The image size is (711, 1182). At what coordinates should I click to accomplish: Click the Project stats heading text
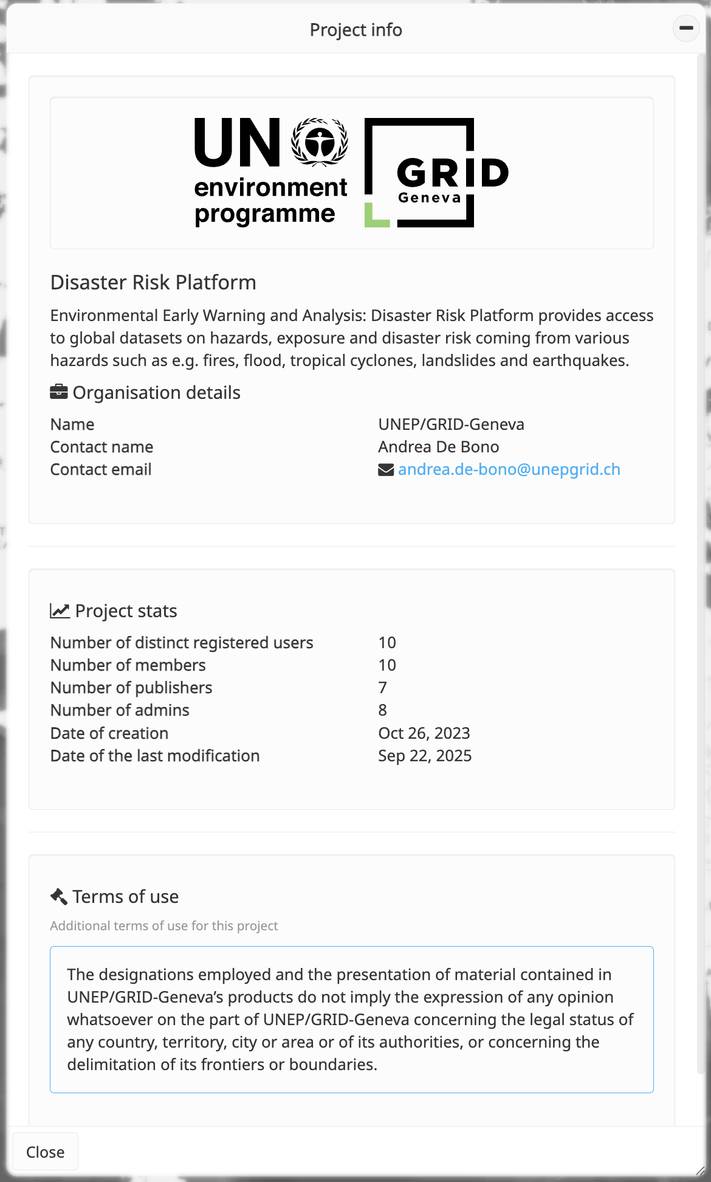(x=126, y=611)
